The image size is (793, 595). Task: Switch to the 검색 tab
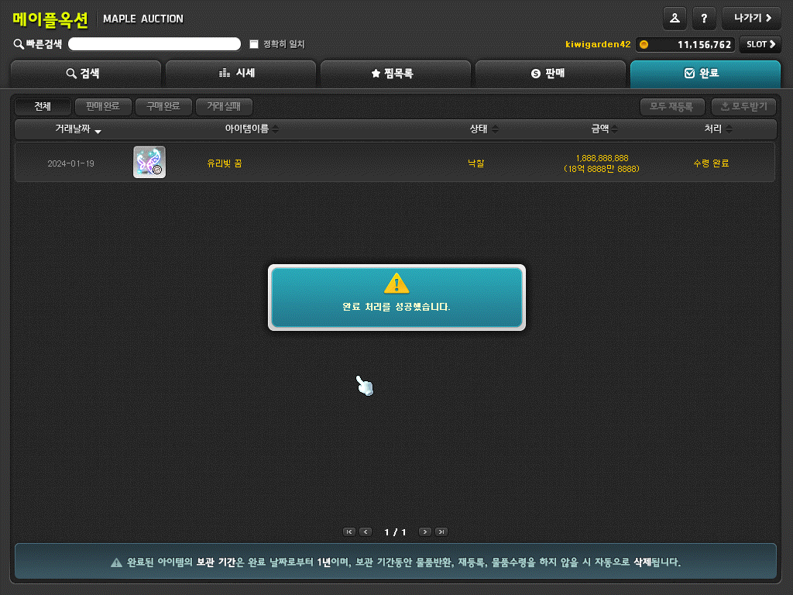click(x=85, y=74)
